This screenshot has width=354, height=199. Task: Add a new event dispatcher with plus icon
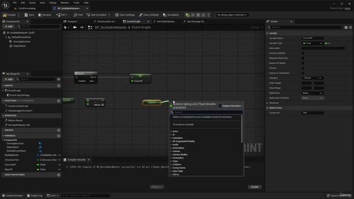pos(59,175)
